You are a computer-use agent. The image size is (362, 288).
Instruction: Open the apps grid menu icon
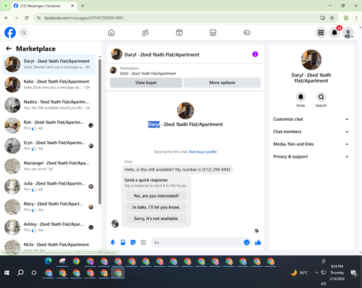click(321, 33)
